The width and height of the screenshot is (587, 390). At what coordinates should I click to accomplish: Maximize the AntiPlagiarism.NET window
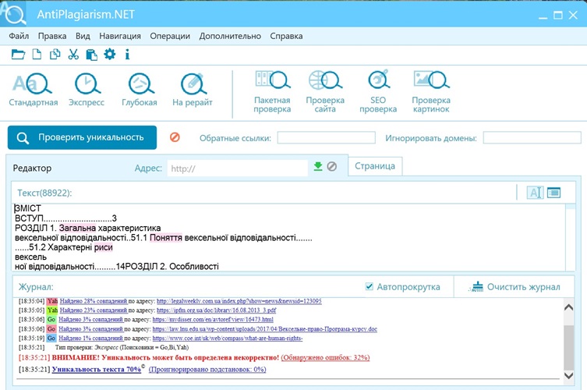point(558,15)
